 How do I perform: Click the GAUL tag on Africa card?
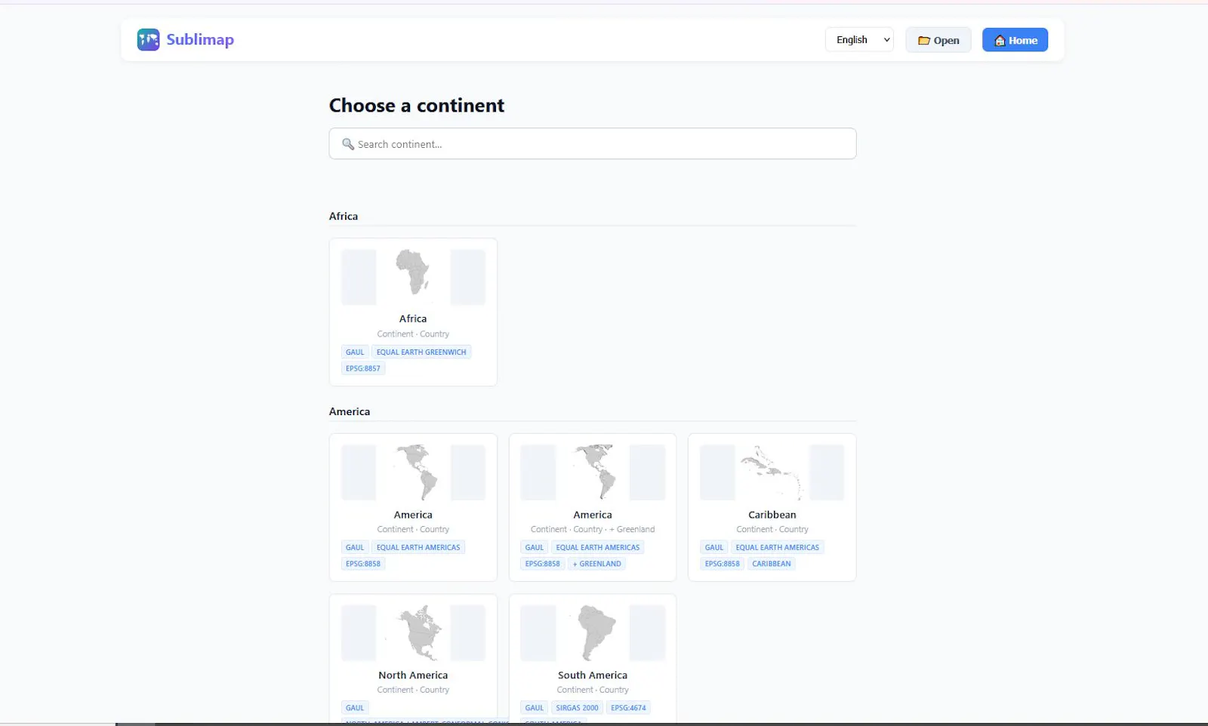pyautogui.click(x=355, y=352)
